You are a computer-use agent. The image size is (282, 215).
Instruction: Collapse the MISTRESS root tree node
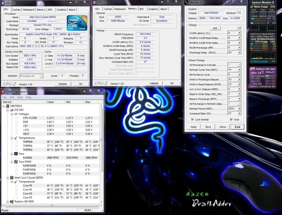[4, 106]
